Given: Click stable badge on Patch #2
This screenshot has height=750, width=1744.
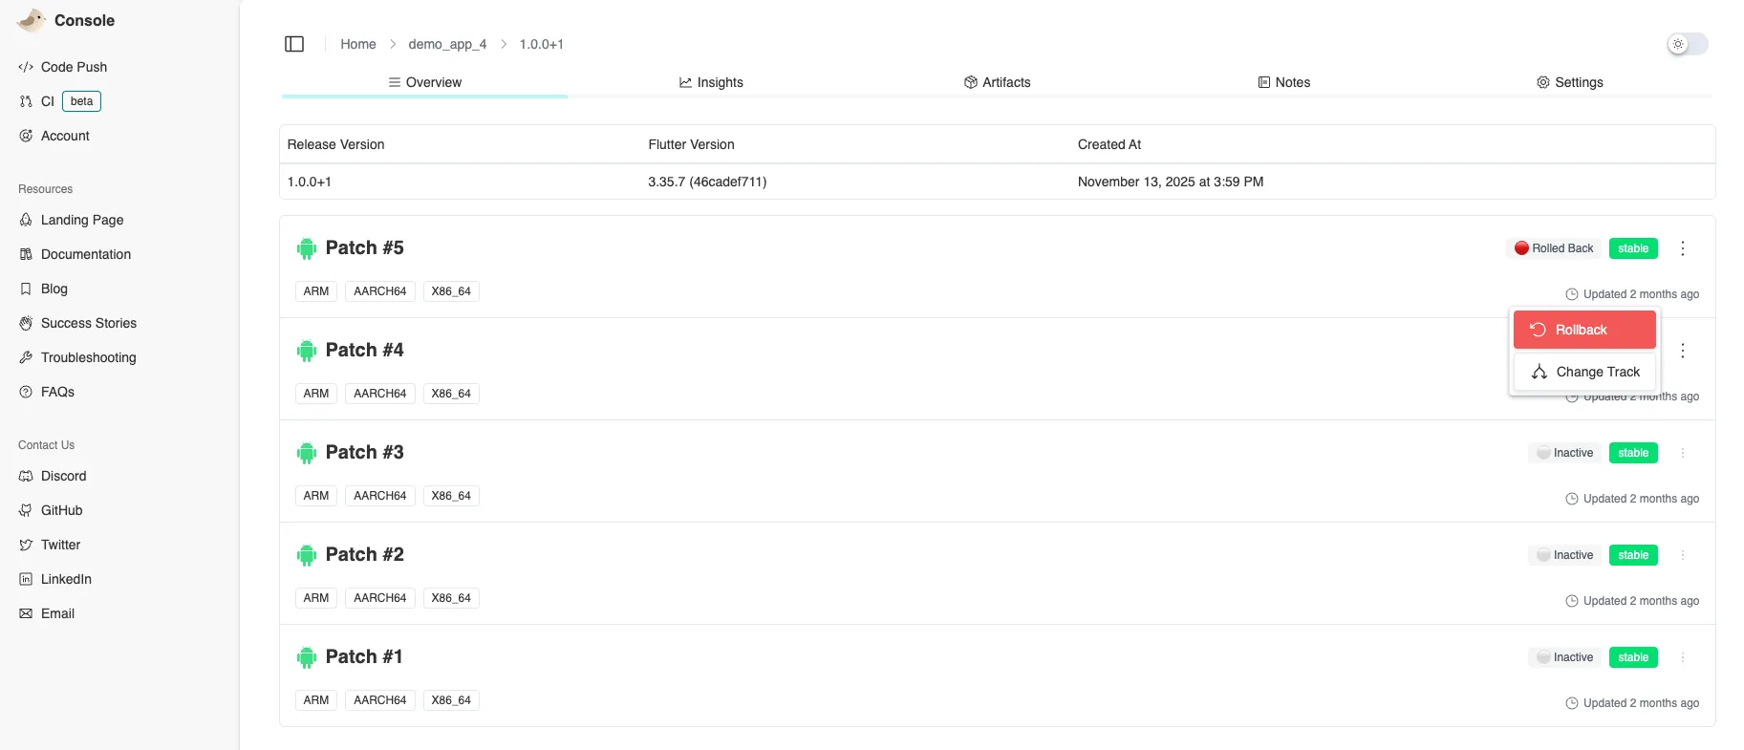Looking at the screenshot, I should coord(1633,555).
